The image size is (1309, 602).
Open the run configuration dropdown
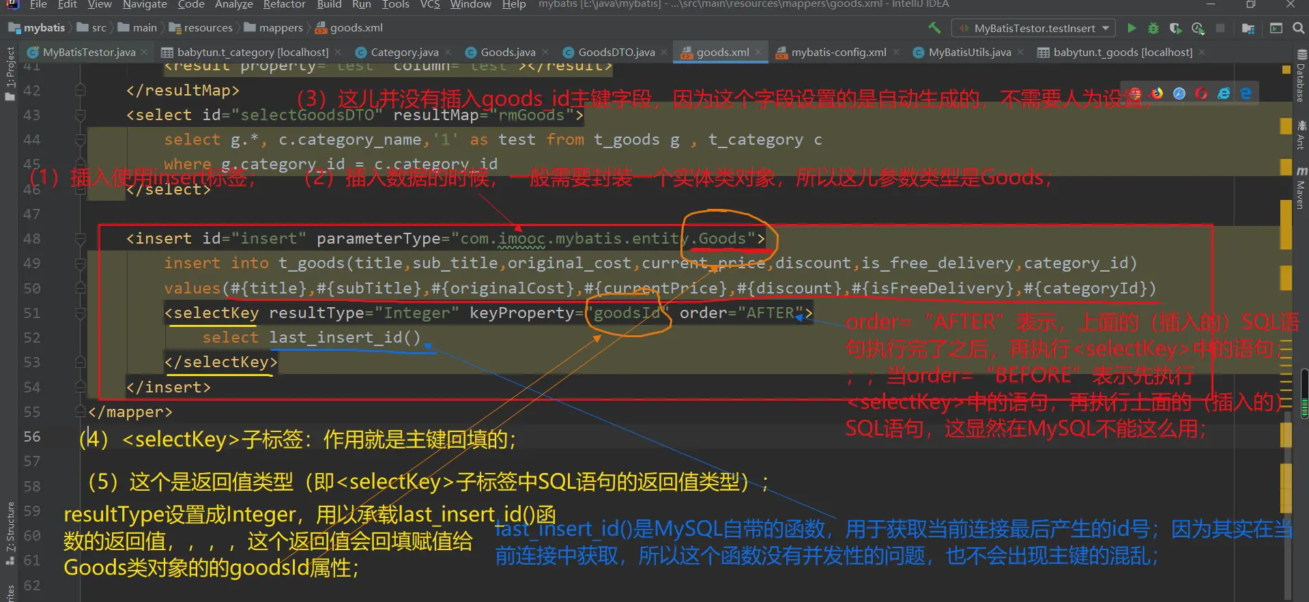coord(1035,28)
